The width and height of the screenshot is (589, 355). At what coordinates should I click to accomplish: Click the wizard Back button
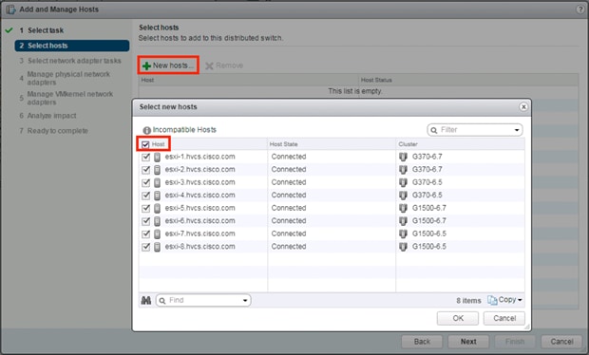pyautogui.click(x=422, y=342)
